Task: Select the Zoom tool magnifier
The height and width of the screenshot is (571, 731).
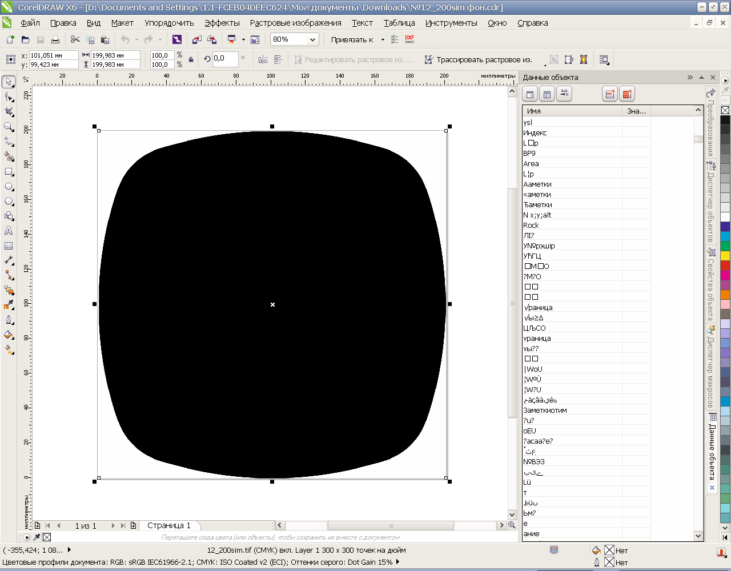Action: pyautogui.click(x=9, y=127)
